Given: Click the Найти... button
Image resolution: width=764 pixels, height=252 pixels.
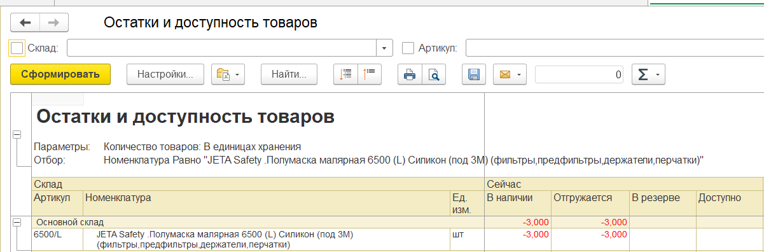Looking at the screenshot, I should click(289, 74).
